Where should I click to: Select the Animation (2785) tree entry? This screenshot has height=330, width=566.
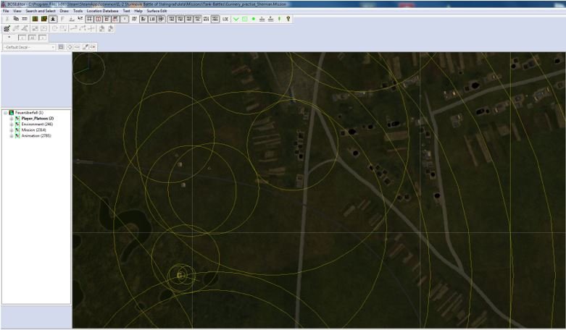click(x=36, y=135)
